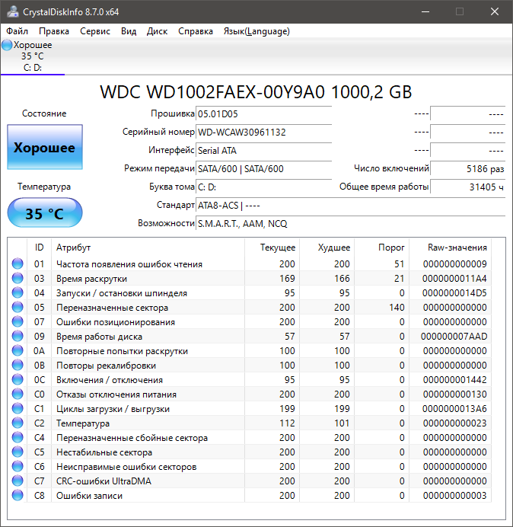Viewport: 513px width, 527px height.
Task: Select row Частота появления ошибок чтения
Action: click(250, 263)
